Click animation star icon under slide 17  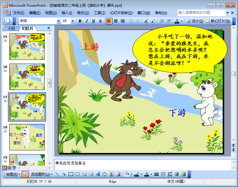(5, 101)
